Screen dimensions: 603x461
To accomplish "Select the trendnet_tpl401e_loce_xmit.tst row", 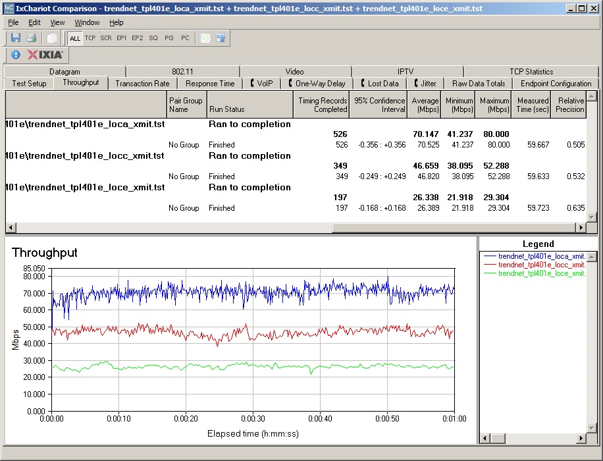I will pos(296,188).
